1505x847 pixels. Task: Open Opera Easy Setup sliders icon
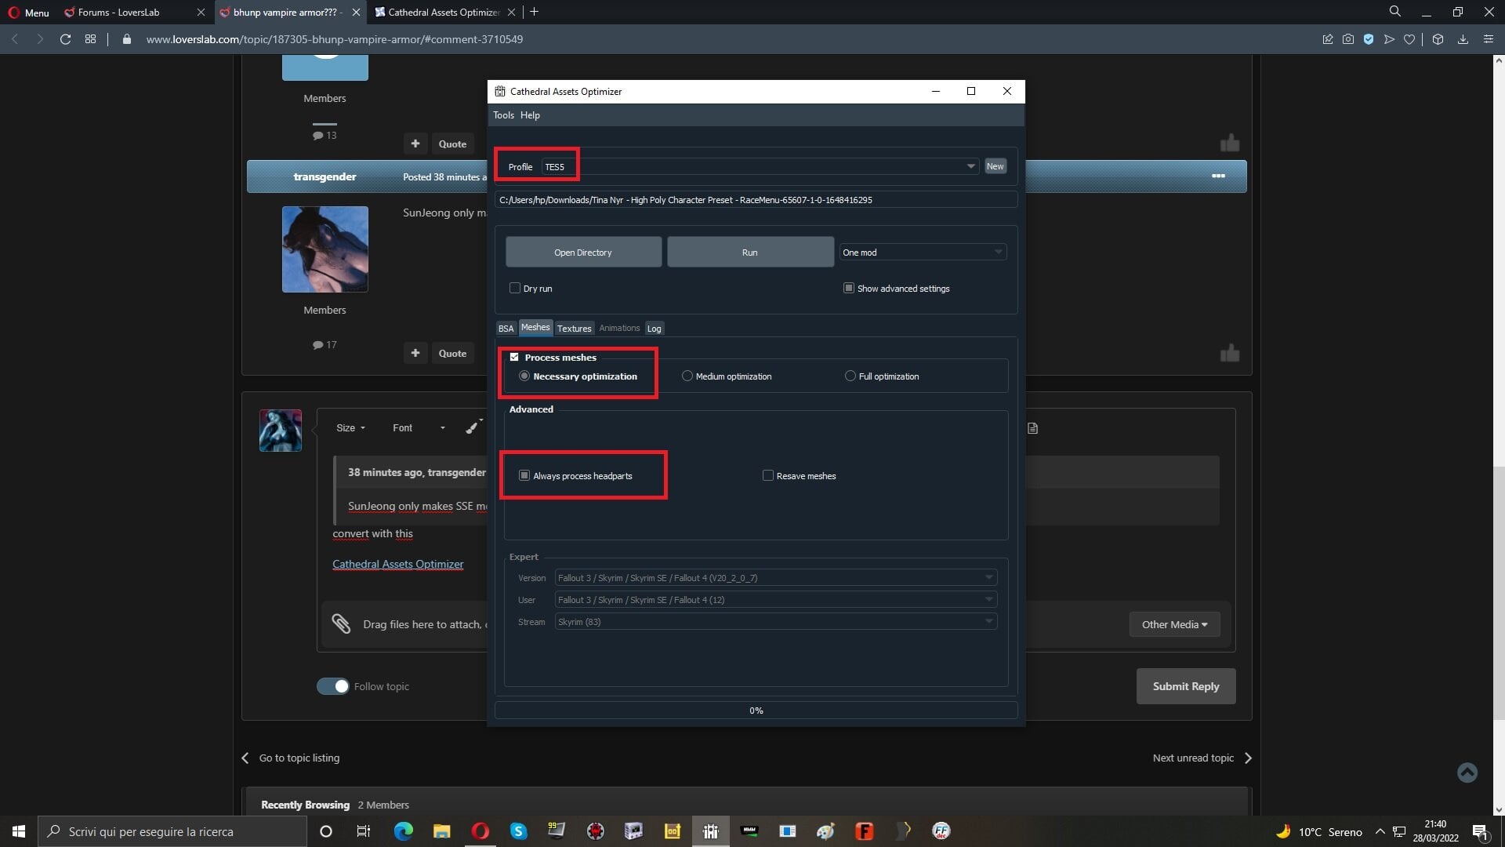pyautogui.click(x=1489, y=39)
